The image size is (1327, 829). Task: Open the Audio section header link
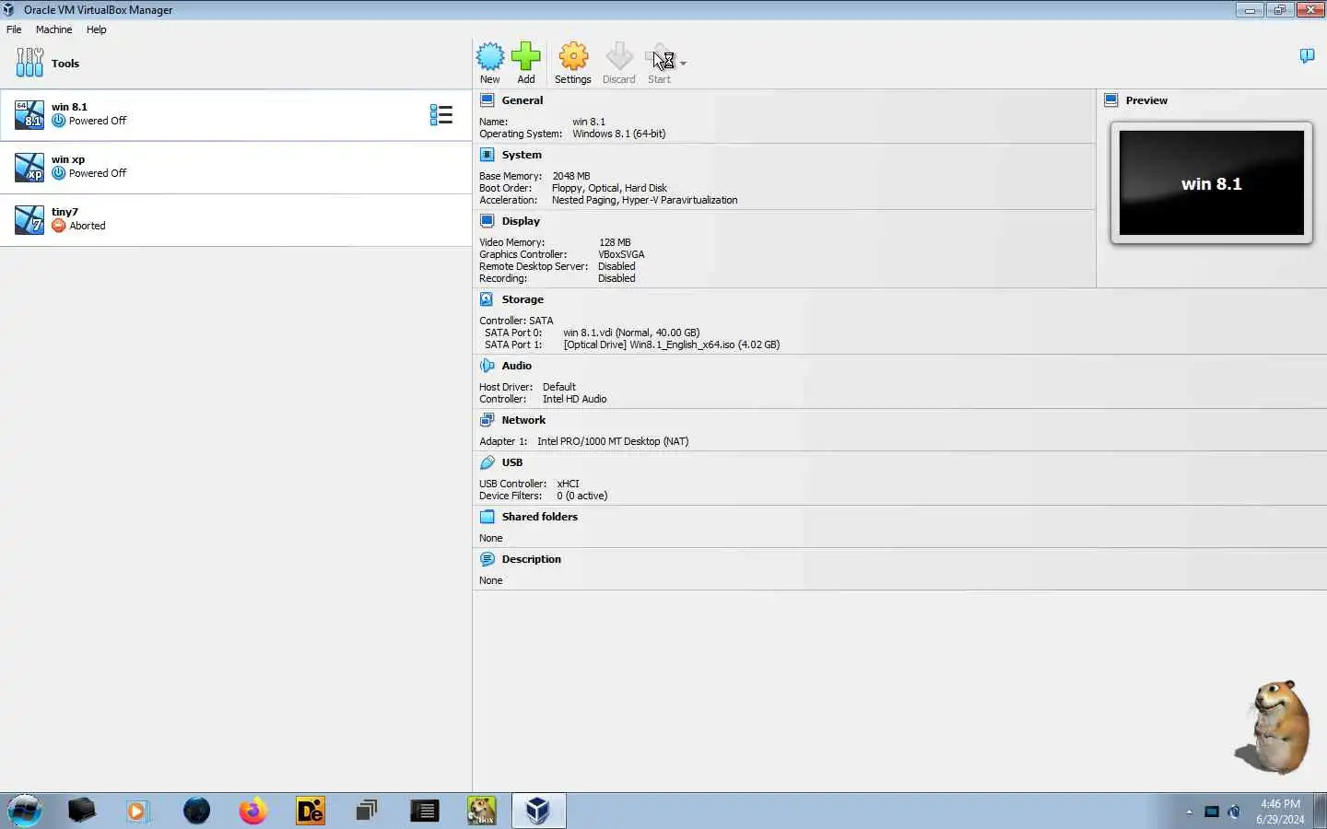click(x=517, y=366)
